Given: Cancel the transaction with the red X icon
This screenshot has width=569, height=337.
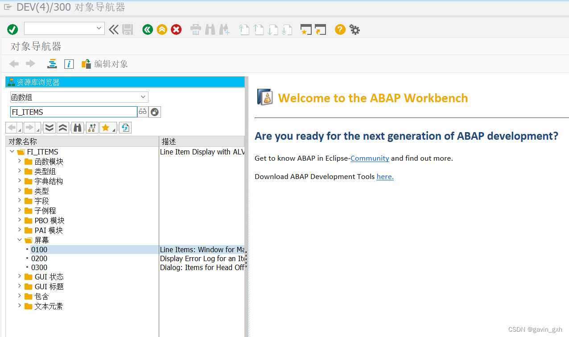Looking at the screenshot, I should pos(176,29).
